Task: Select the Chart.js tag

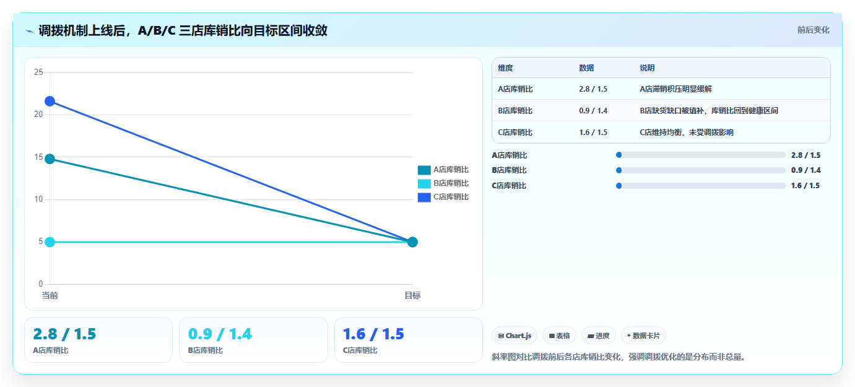Action: click(514, 336)
